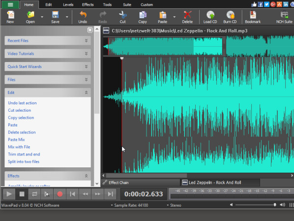Screen dimensions: 294x221
Task: Switch to the Suite tab
Action: [127, 5]
